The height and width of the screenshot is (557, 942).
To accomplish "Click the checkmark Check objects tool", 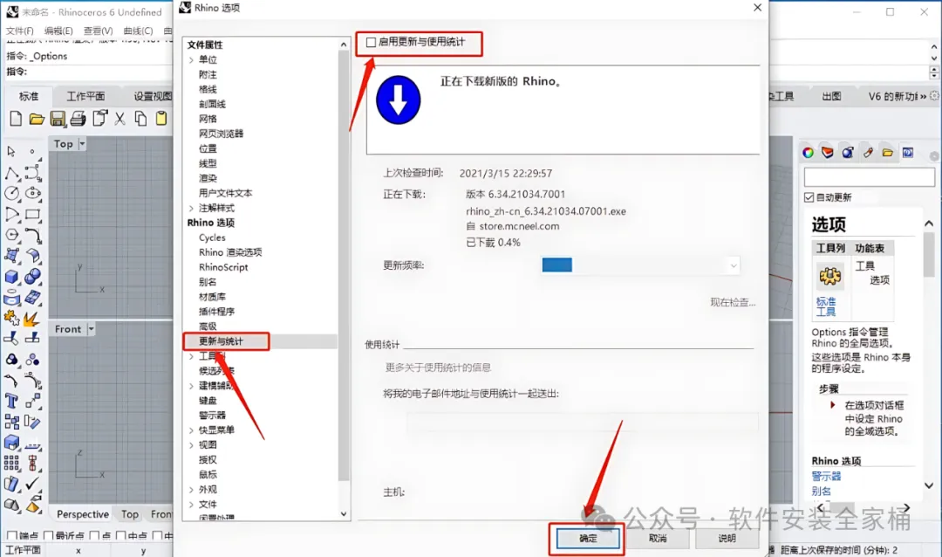I will (33, 483).
